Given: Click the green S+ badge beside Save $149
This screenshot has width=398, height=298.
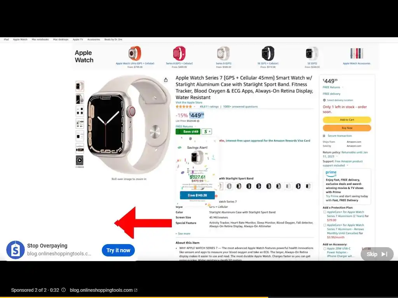Looking at the screenshot, I should [207, 132].
